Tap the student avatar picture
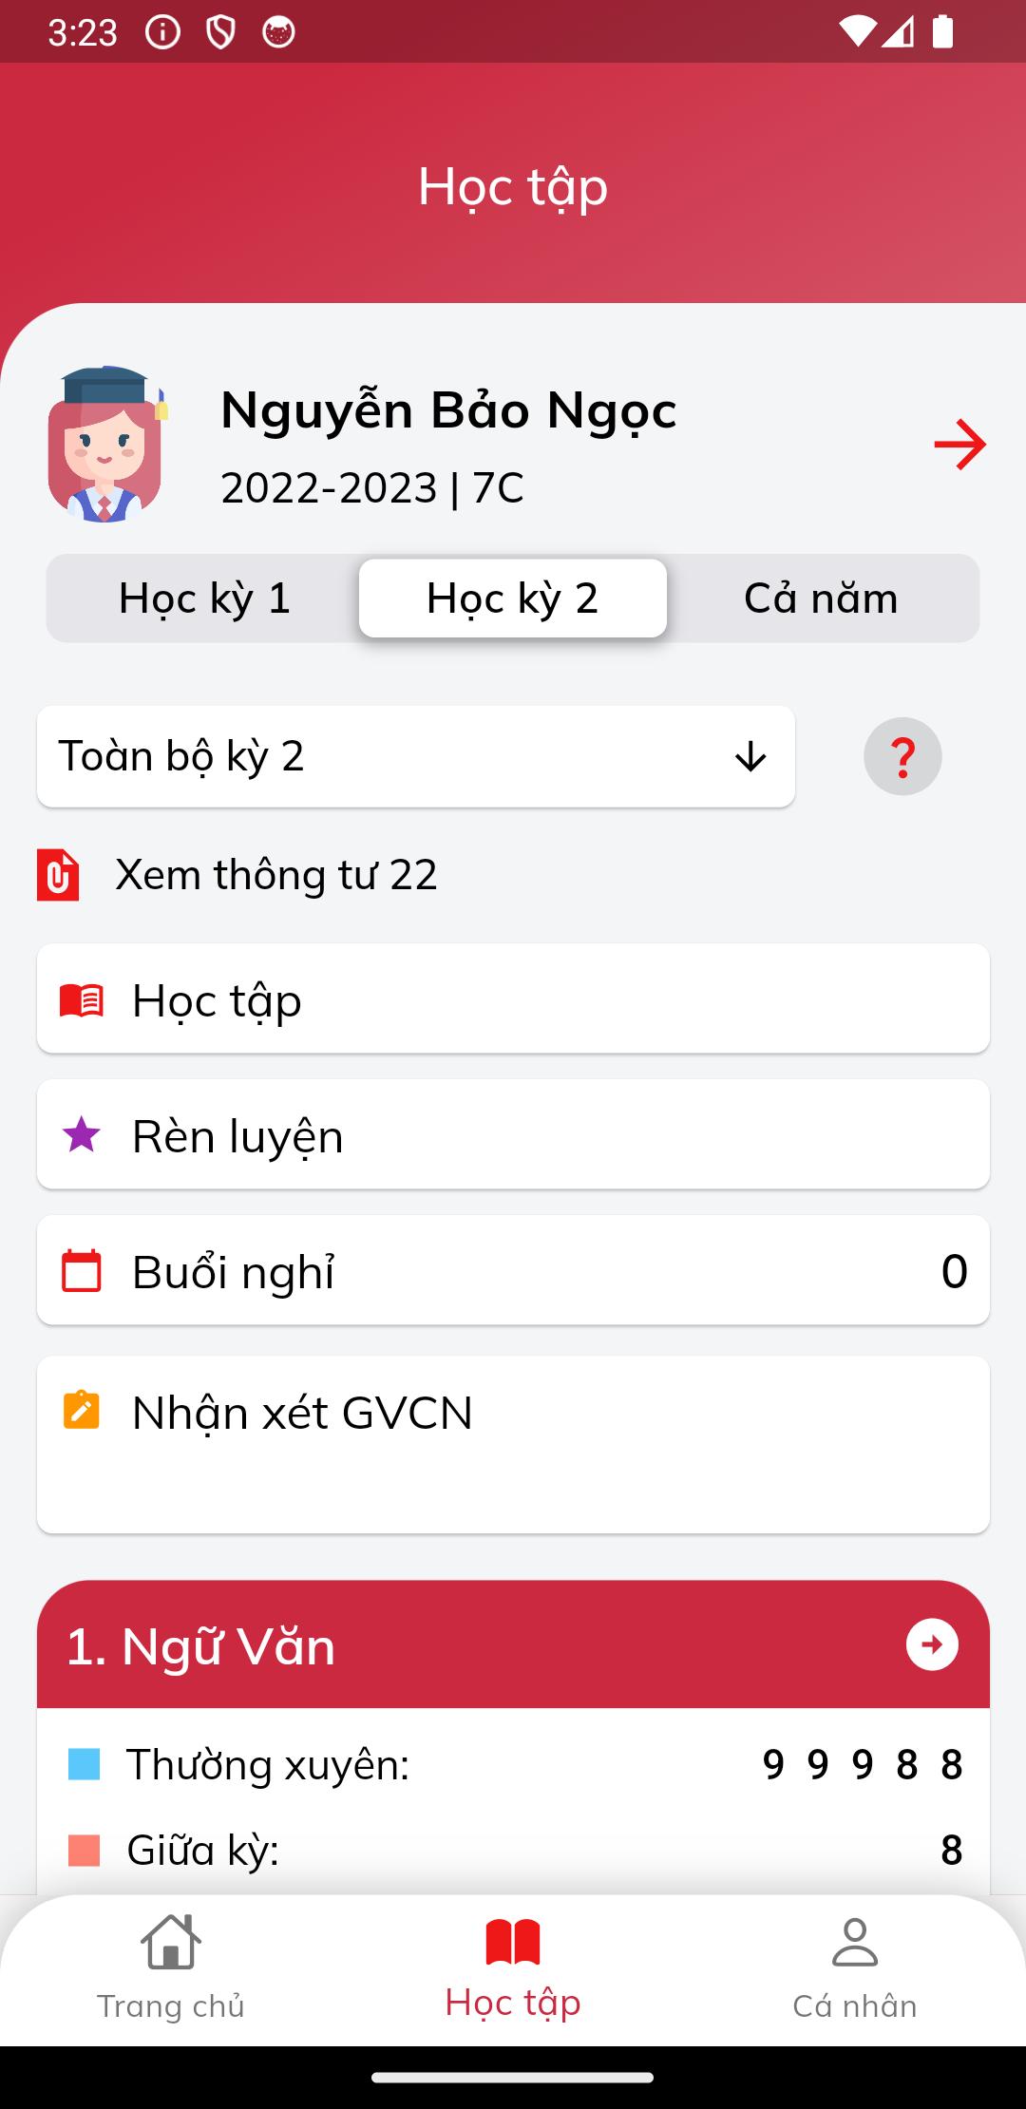The height and width of the screenshot is (2109, 1026). 105,444
